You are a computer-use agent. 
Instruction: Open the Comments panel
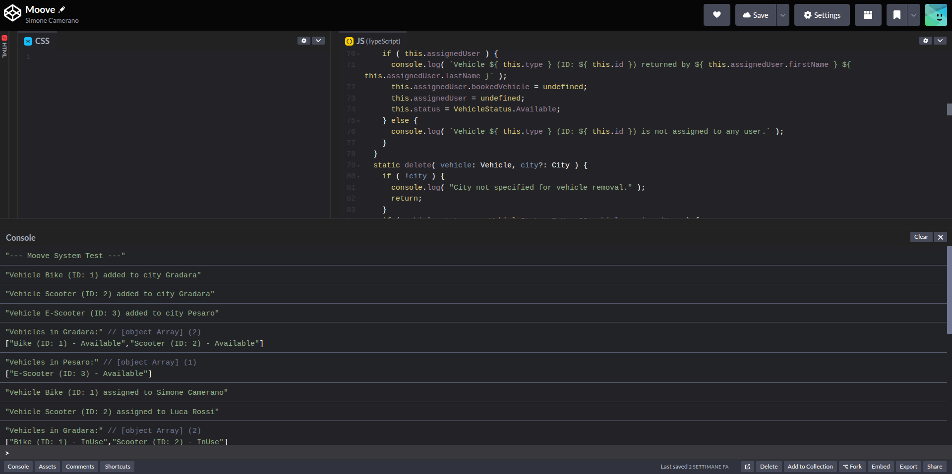pyautogui.click(x=80, y=467)
